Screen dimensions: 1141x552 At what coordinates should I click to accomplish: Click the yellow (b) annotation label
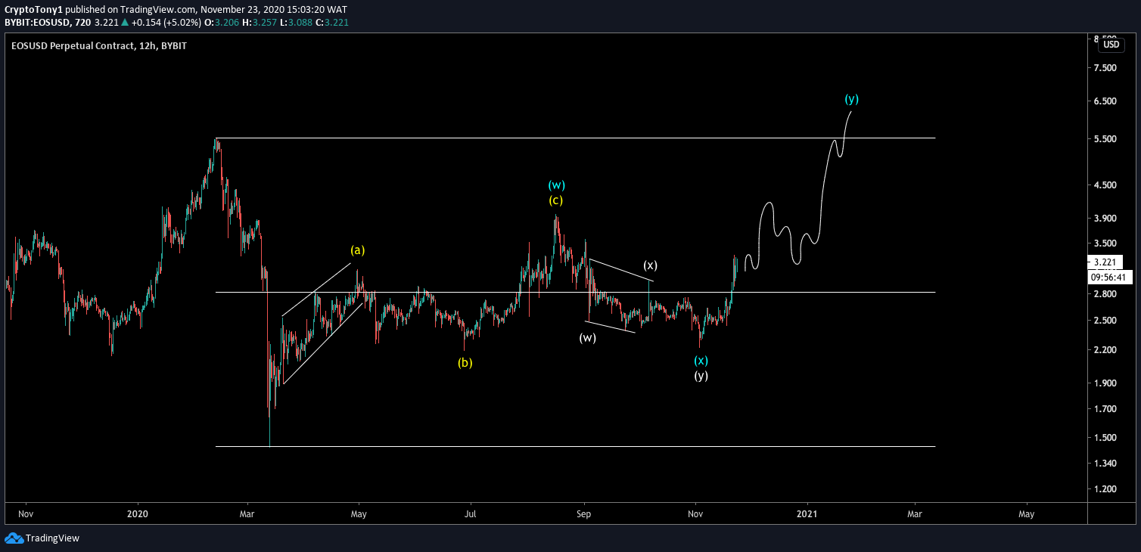click(x=464, y=362)
